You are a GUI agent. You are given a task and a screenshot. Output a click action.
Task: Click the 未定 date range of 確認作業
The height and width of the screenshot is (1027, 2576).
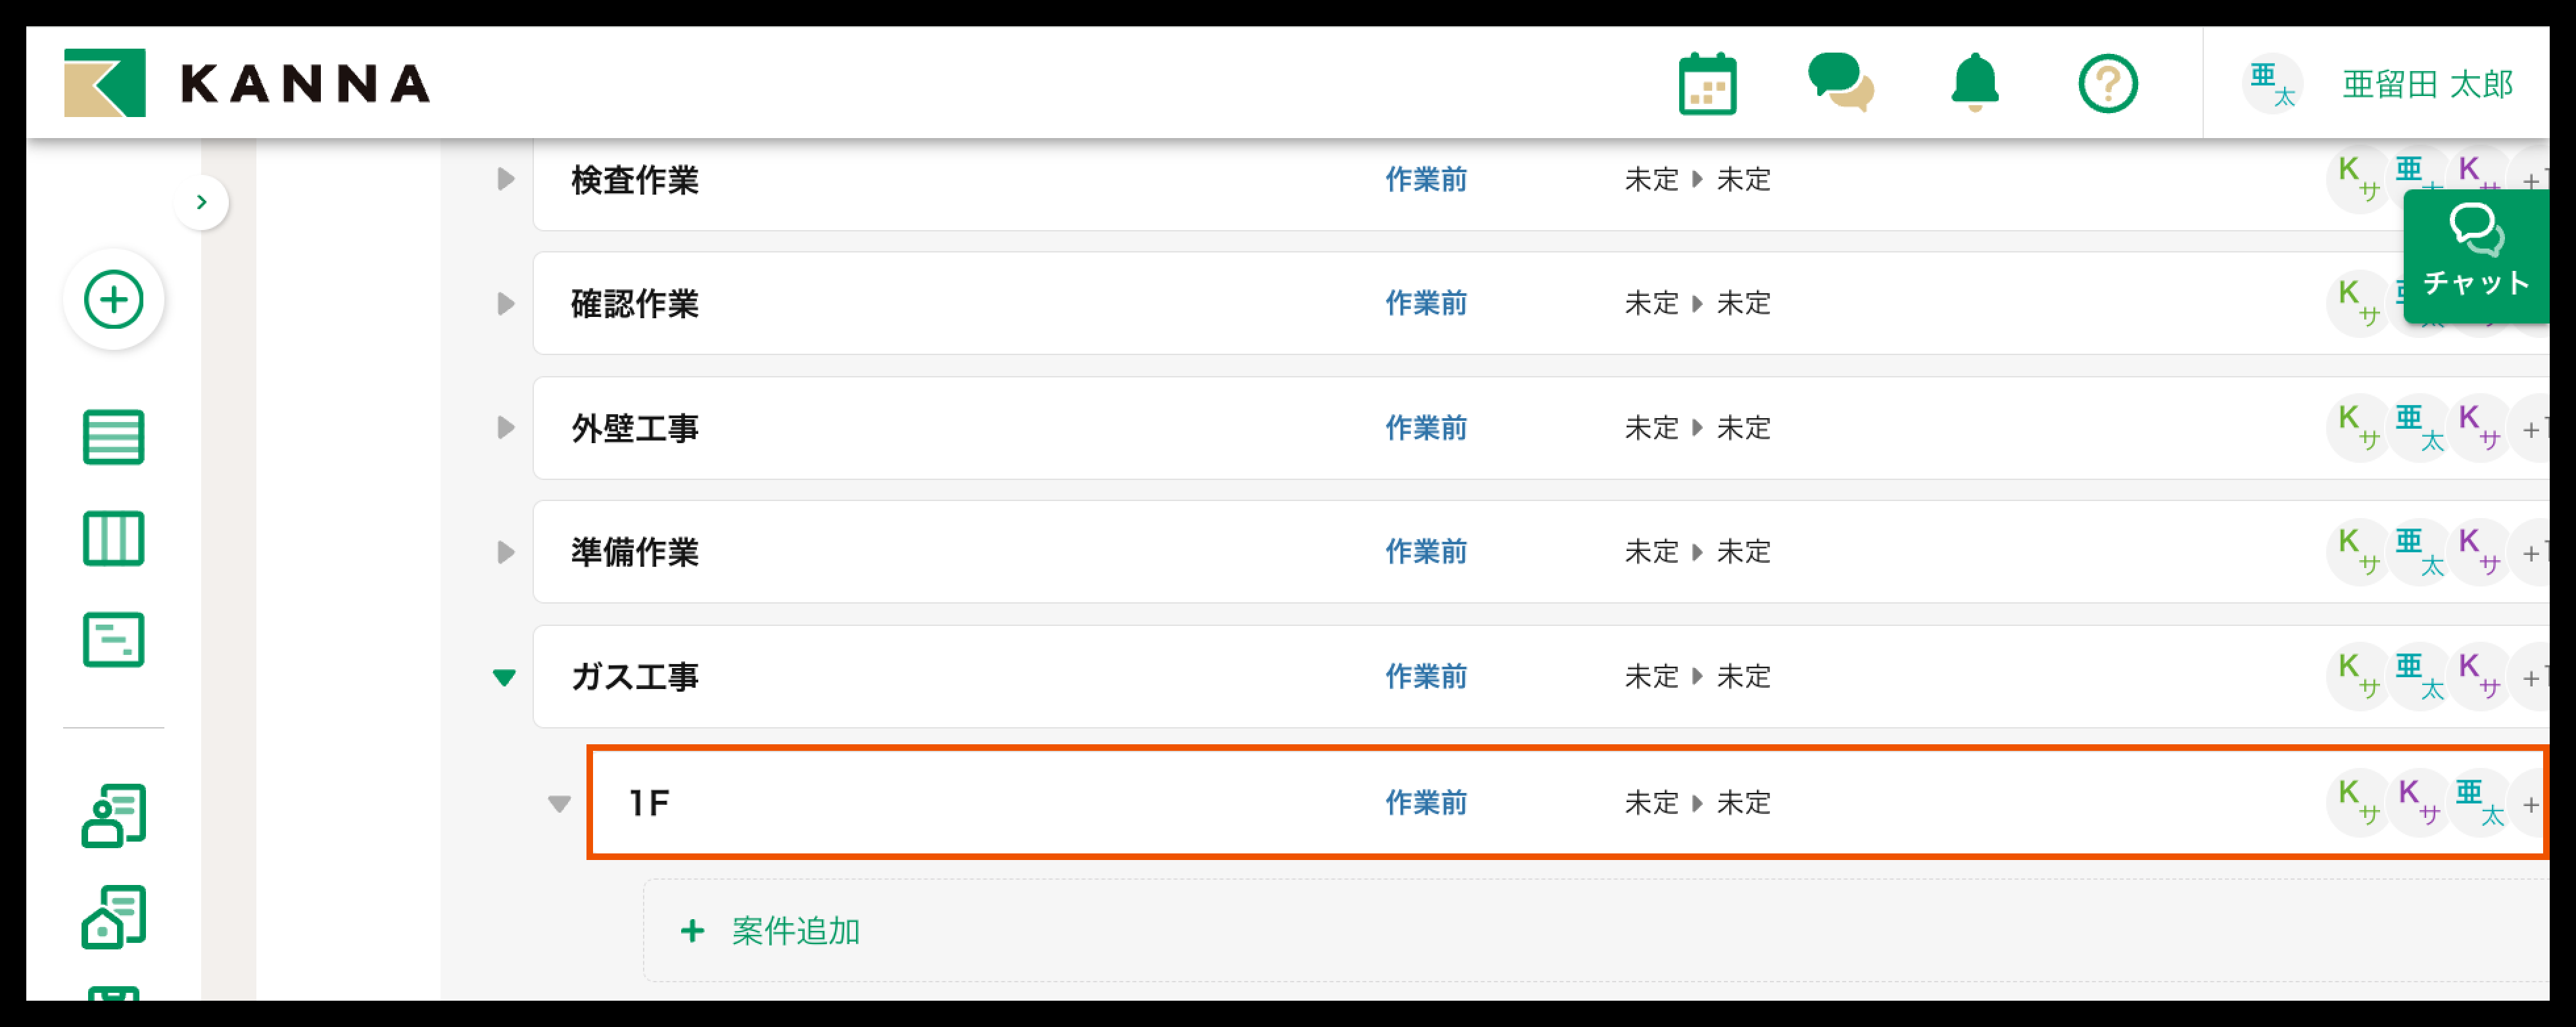(x=1697, y=304)
